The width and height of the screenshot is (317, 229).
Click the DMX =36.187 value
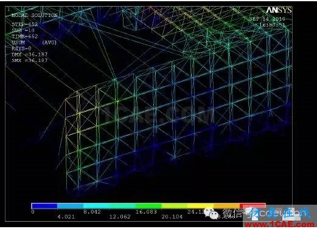point(30,54)
